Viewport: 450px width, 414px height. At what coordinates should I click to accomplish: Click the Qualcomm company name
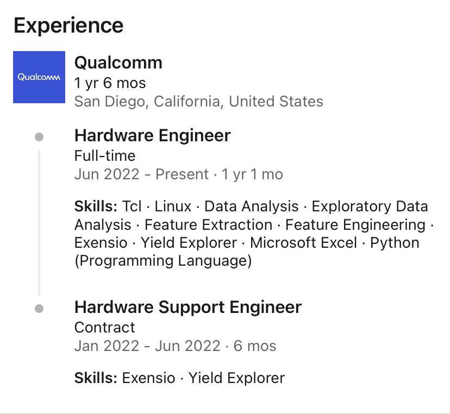pyautogui.click(x=118, y=62)
